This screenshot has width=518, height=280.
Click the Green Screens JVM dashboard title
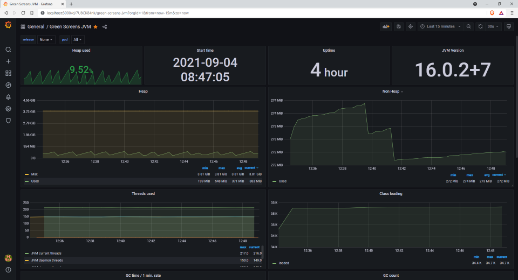[70, 27]
